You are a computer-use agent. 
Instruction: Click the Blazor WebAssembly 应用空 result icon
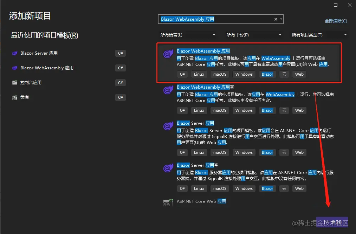click(168, 90)
